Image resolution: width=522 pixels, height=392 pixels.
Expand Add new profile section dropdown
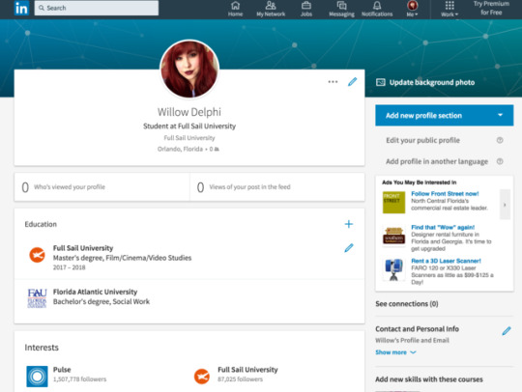click(x=444, y=115)
